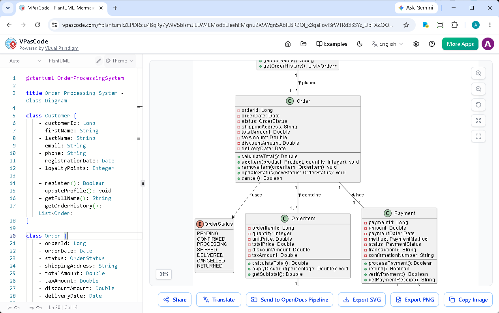499x313 pixels.
Task: Click code line '+ register(): Boolean'
Action: click(72, 183)
